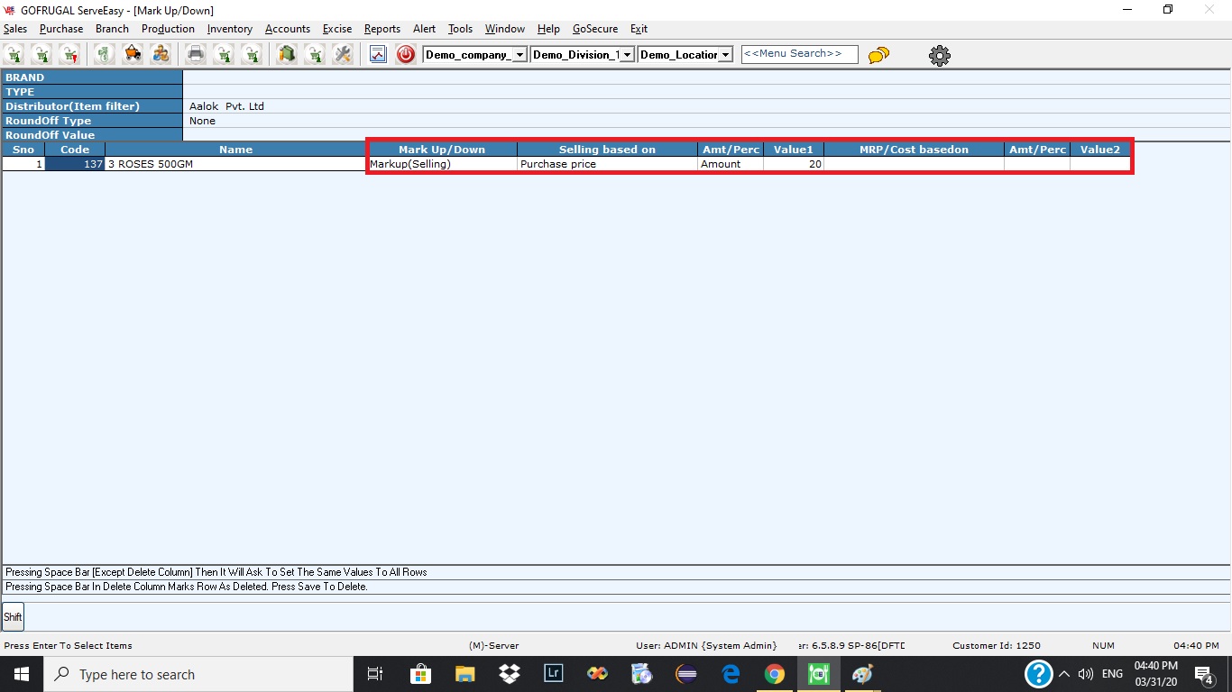The width and height of the screenshot is (1232, 692).
Task: Click the Amount cell in the row
Action: [731, 164]
